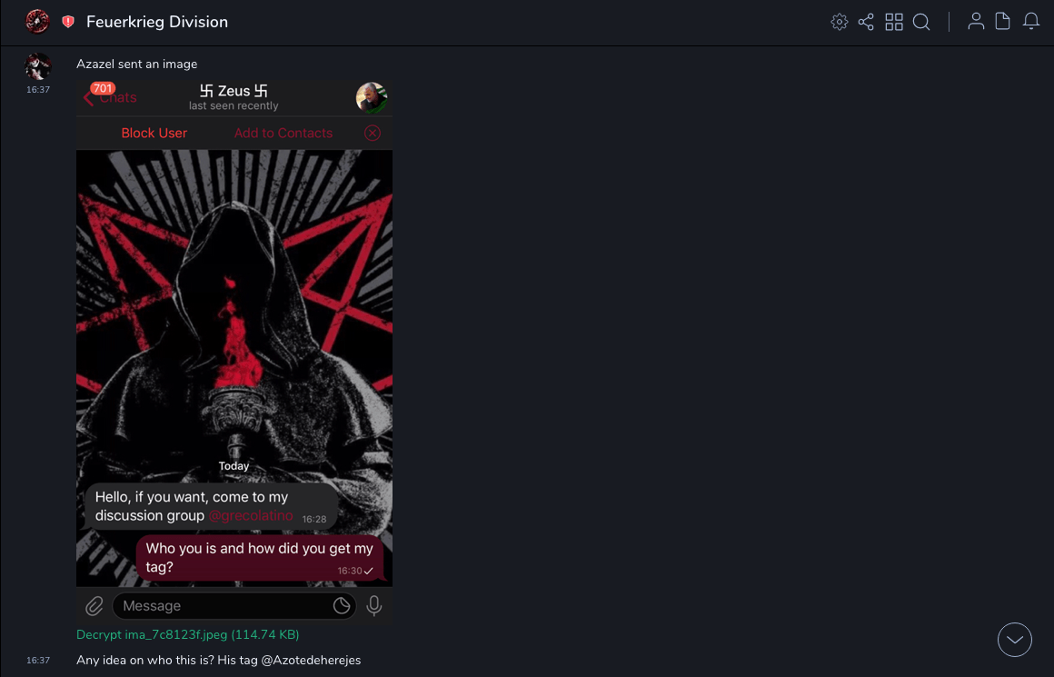Click the Decrypt ima_7c8123f.jpeg link
1054x677 pixels.
coord(187,634)
